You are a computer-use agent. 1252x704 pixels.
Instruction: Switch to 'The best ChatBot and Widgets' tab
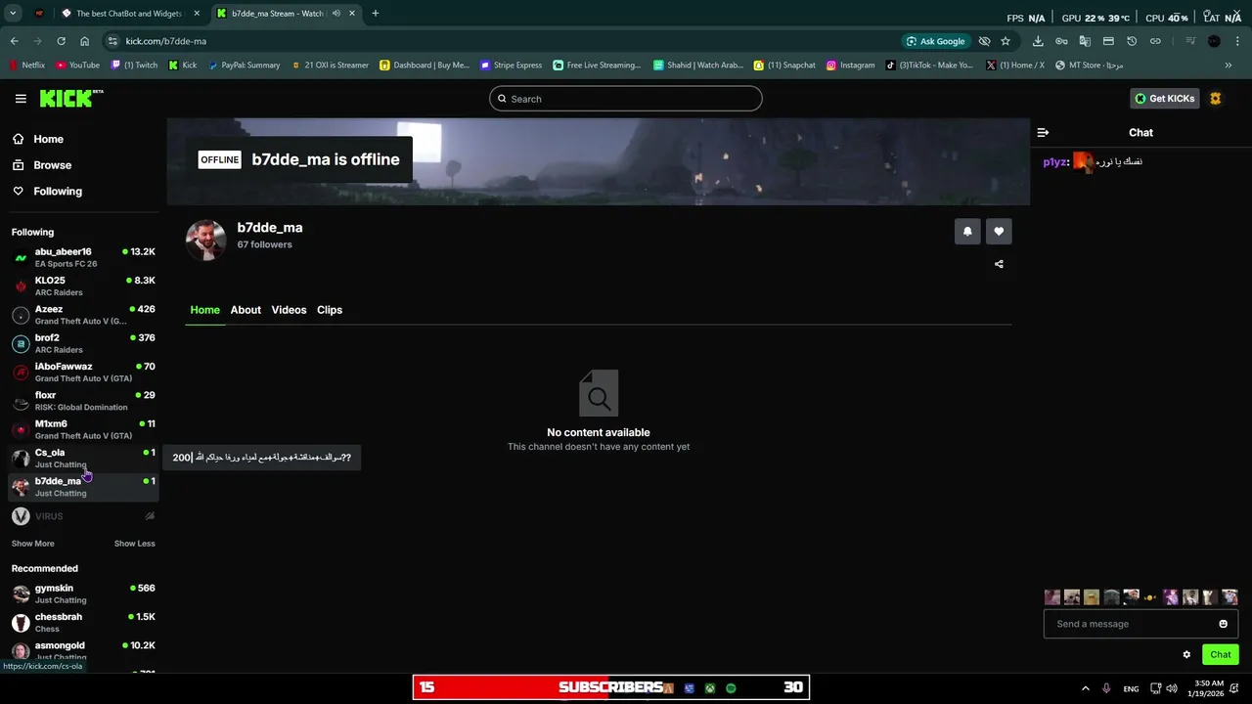click(129, 14)
